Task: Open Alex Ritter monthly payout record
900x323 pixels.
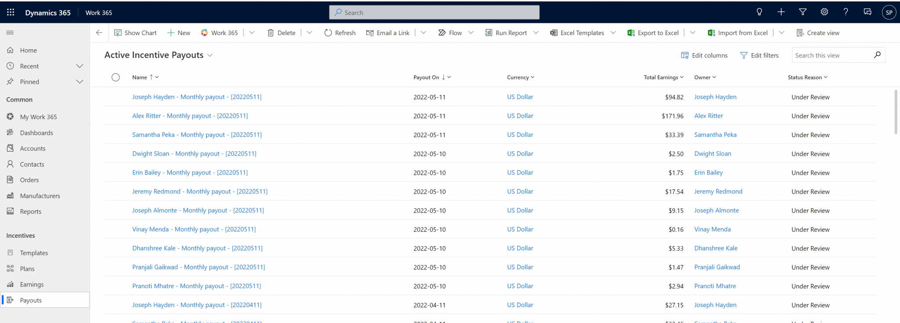Action: pyautogui.click(x=190, y=116)
